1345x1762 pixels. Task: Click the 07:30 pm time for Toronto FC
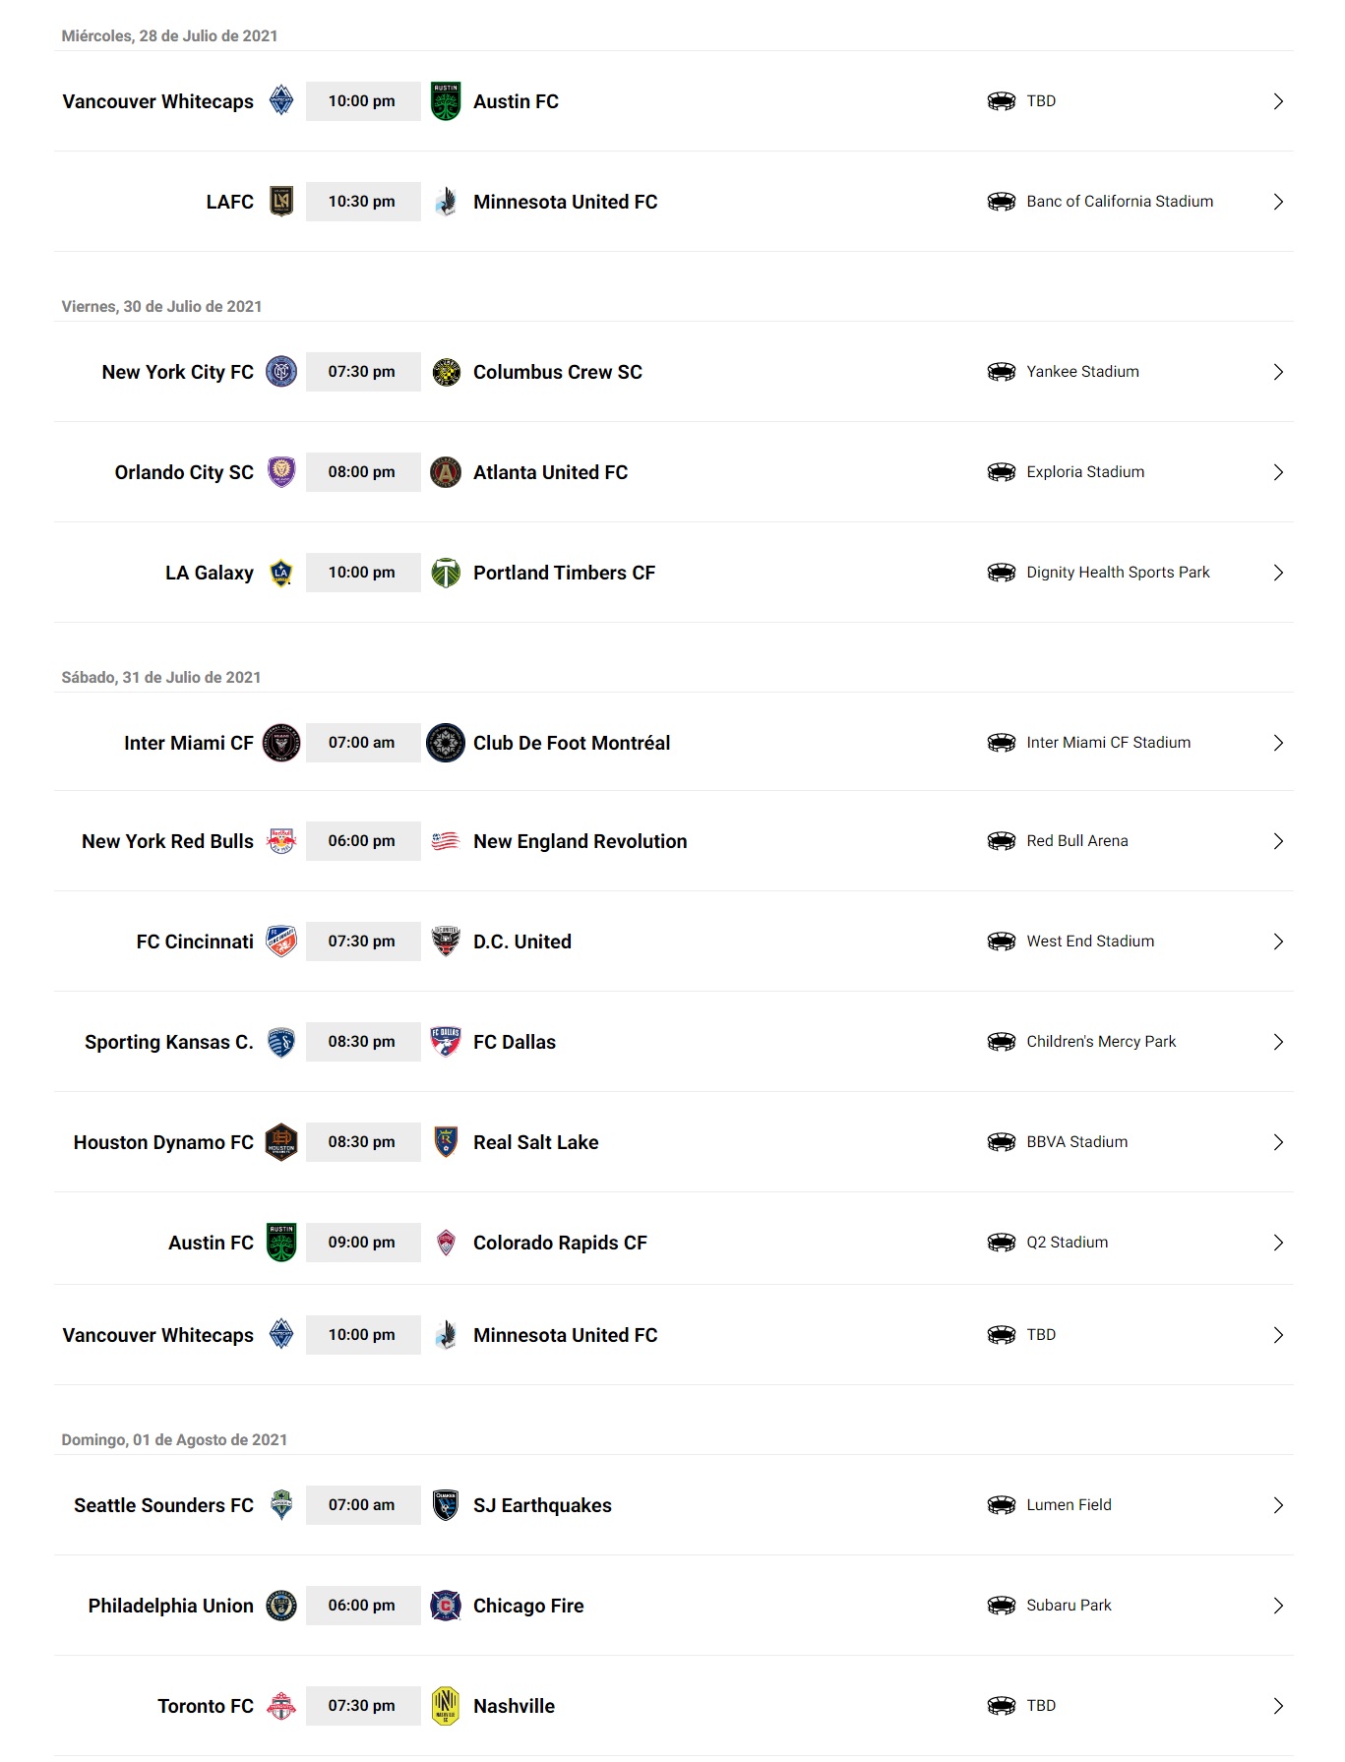click(362, 1706)
